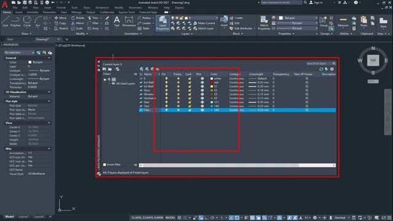Activate the Rotate command
This screenshot has width=393, height=221.
click(78, 18)
